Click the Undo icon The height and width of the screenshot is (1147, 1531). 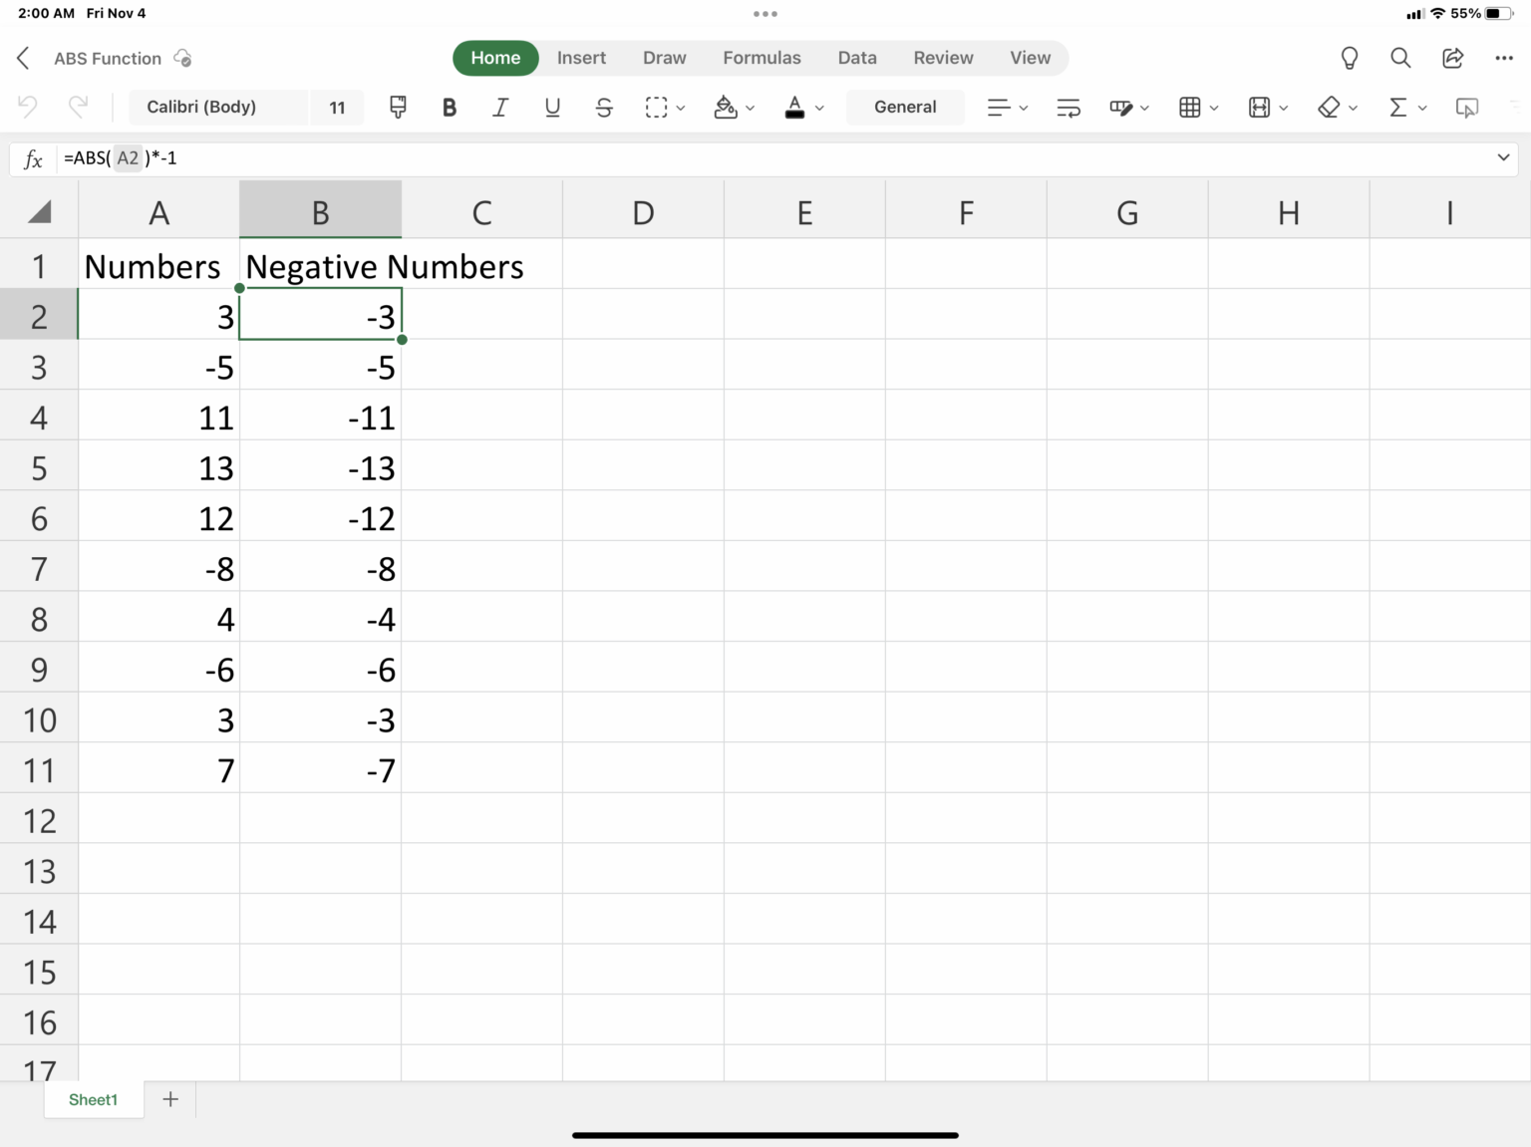point(27,107)
